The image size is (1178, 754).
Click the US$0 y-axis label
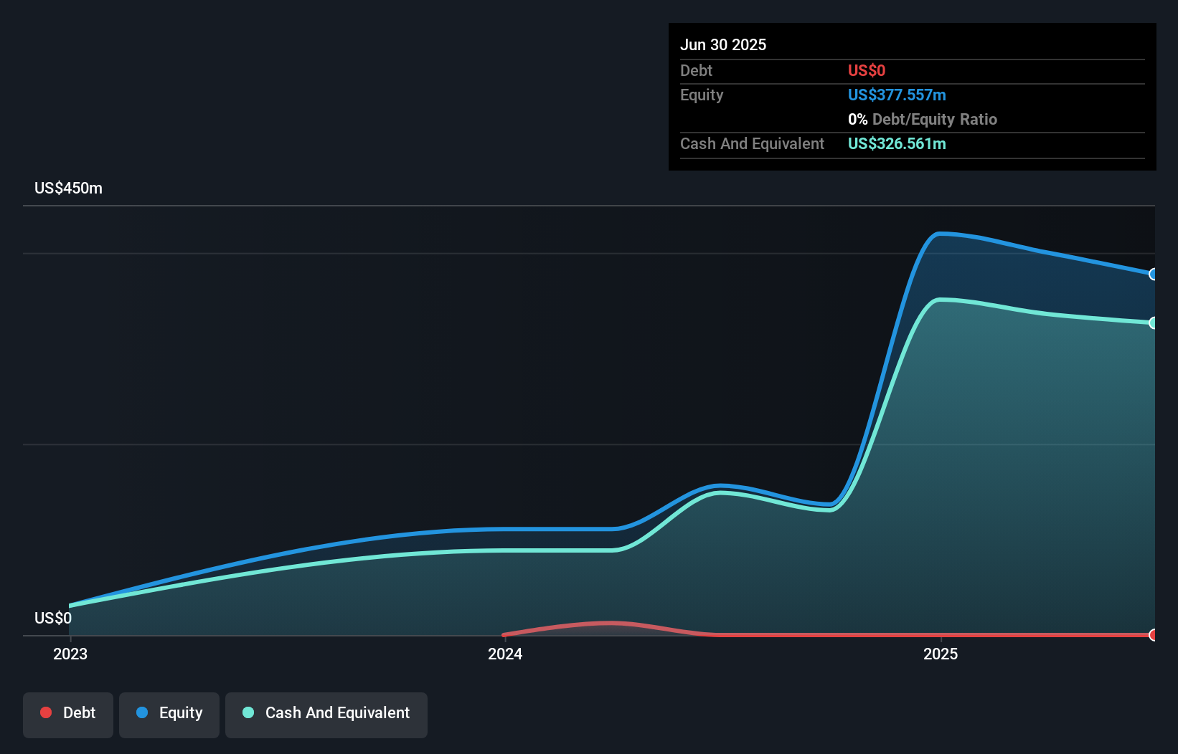(53, 618)
